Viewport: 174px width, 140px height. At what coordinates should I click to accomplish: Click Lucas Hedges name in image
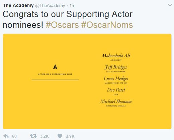click(116, 79)
